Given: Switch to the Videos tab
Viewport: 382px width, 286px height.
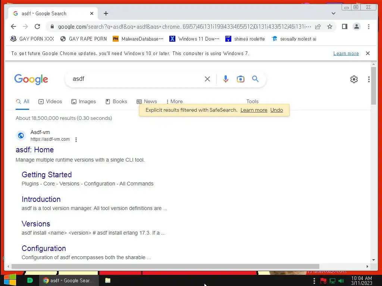Looking at the screenshot, I should coord(50,101).
